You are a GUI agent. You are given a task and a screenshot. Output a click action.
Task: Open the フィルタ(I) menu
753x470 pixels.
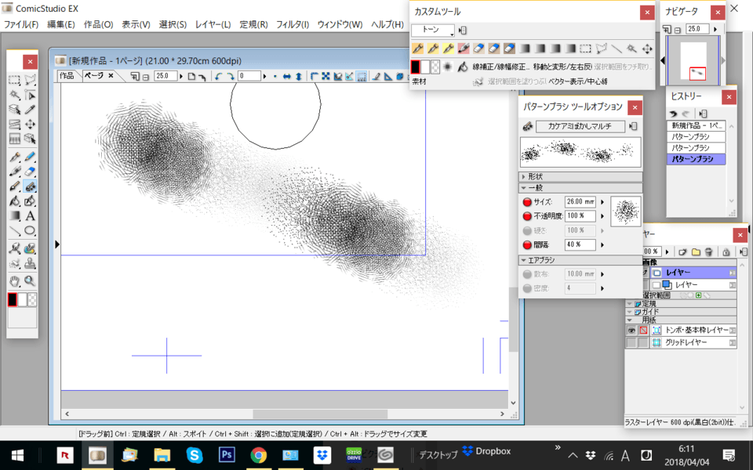point(293,24)
